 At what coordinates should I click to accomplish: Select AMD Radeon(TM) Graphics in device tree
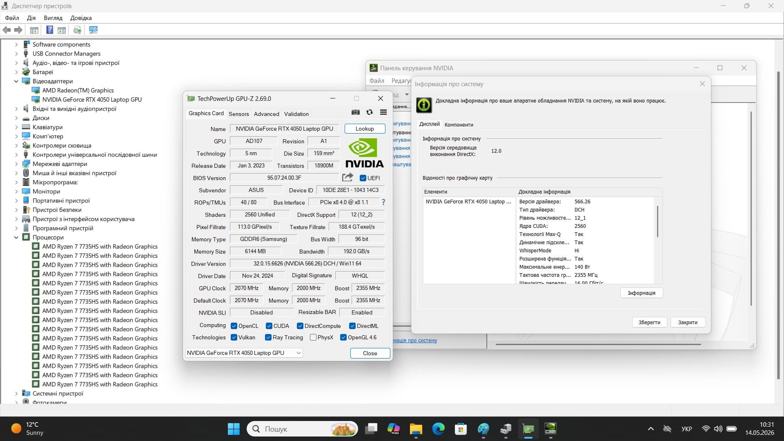click(78, 90)
